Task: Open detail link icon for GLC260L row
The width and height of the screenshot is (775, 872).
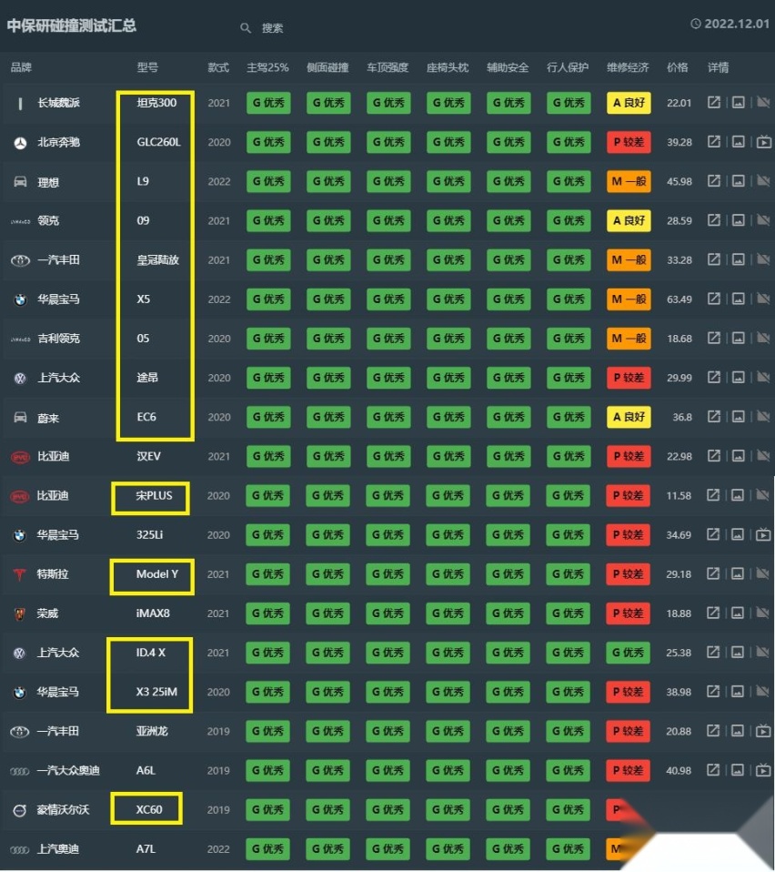Action: [714, 142]
